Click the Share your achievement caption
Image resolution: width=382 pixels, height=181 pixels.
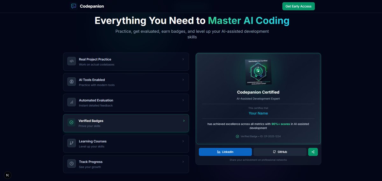coord(258,160)
